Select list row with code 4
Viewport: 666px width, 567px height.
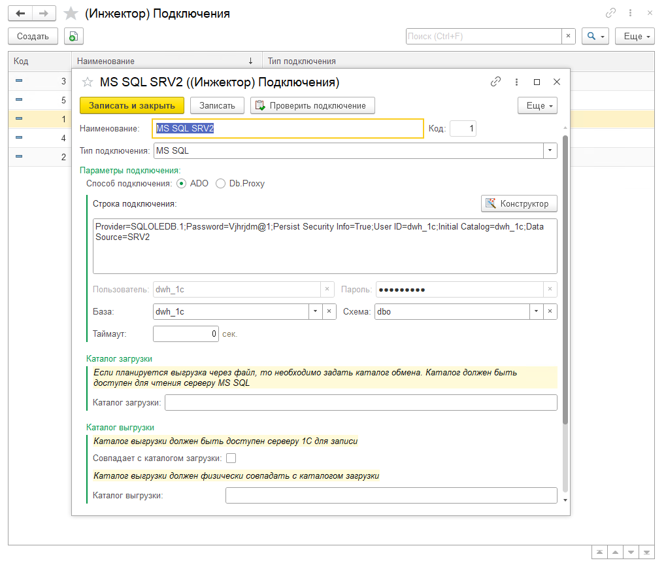pos(40,138)
